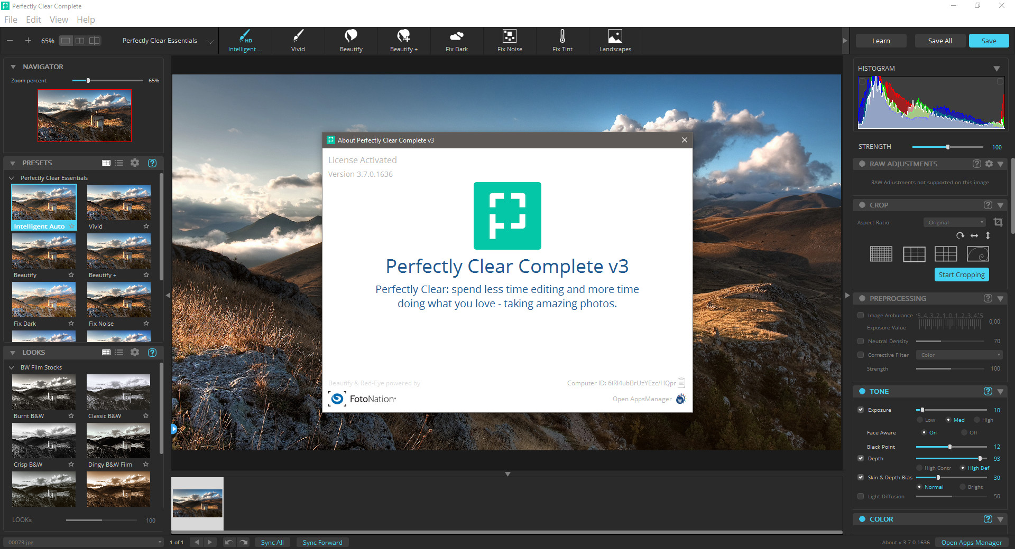The height and width of the screenshot is (549, 1015).
Task: Toggle the Skin & Depth Bias checkbox
Action: click(x=861, y=477)
